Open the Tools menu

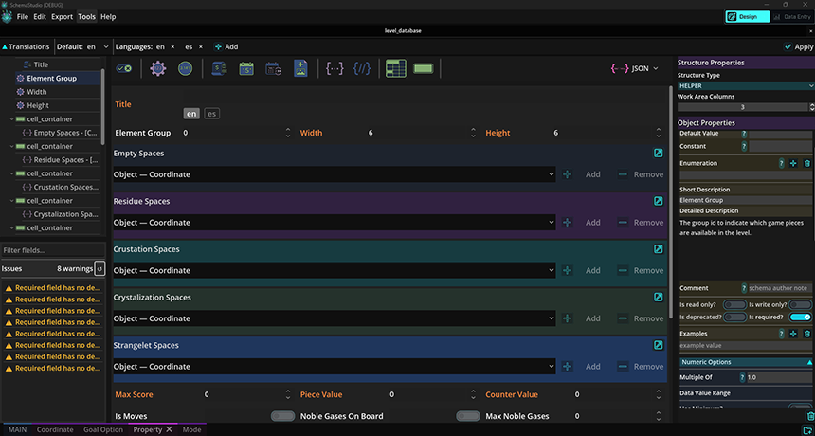pos(87,17)
